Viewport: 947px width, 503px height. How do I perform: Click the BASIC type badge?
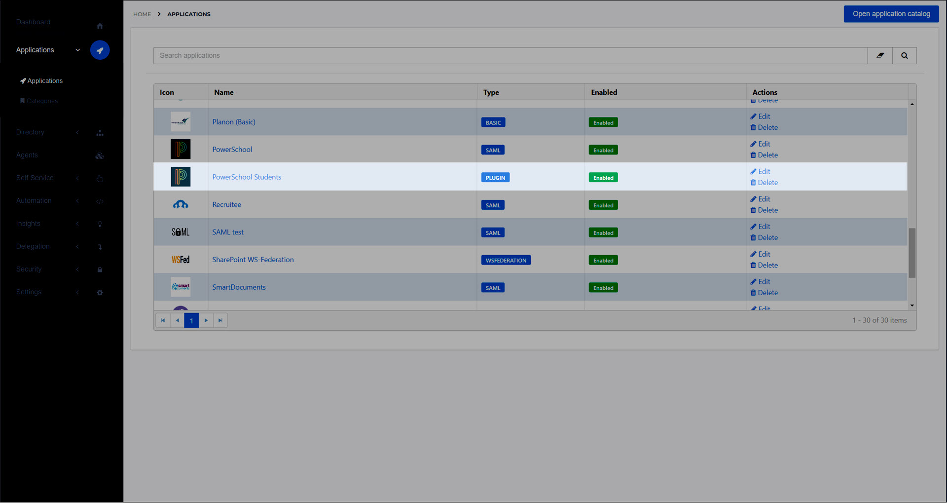(x=493, y=122)
